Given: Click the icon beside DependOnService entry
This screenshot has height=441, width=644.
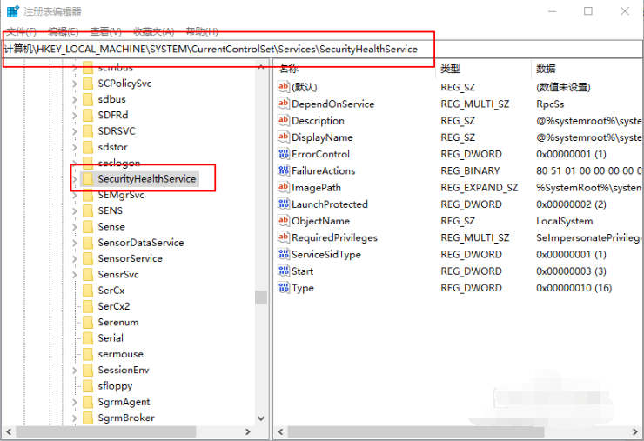Looking at the screenshot, I should 283,104.
